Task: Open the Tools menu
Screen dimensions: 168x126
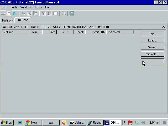Action: pos(14,7)
